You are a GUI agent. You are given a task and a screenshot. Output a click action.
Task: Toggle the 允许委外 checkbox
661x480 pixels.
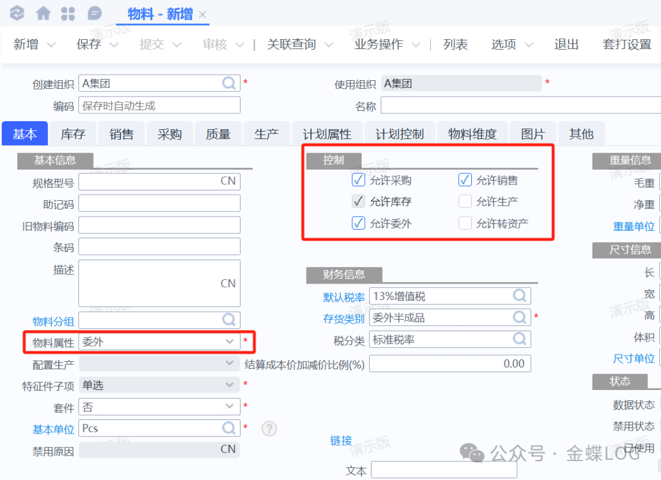[359, 223]
